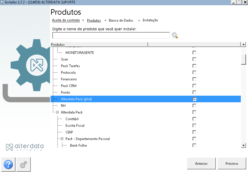Image resolution: width=248 pixels, height=172 pixels.
Task: Open the Produtos breadcrumb link
Action: pyautogui.click(x=94, y=20)
